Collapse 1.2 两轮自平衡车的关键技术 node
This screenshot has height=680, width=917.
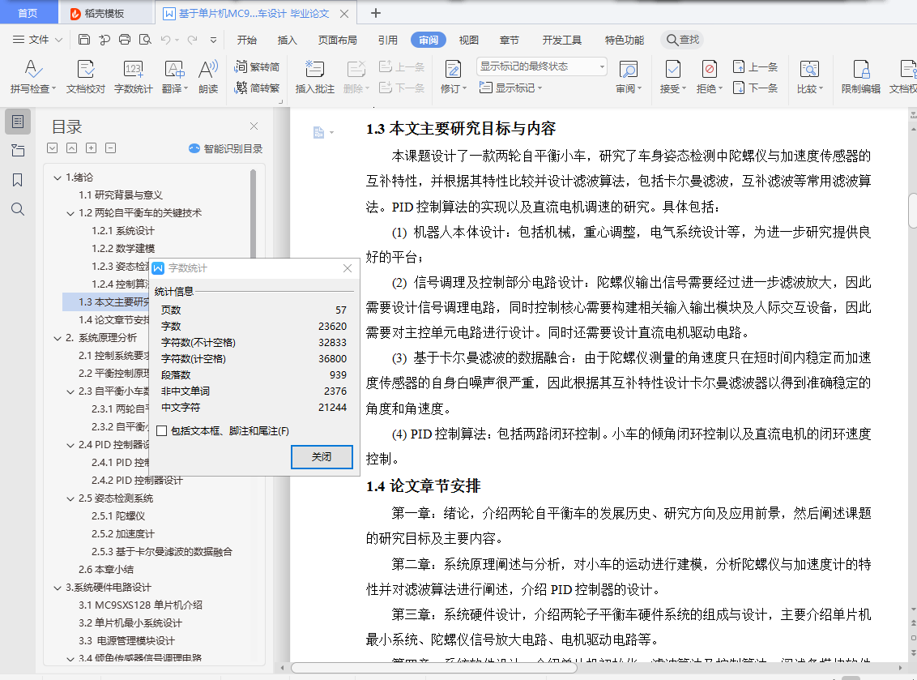tap(70, 213)
